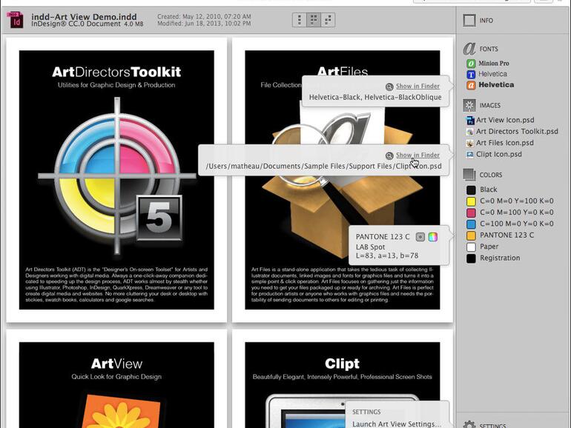Click the INFO section label

486,21
